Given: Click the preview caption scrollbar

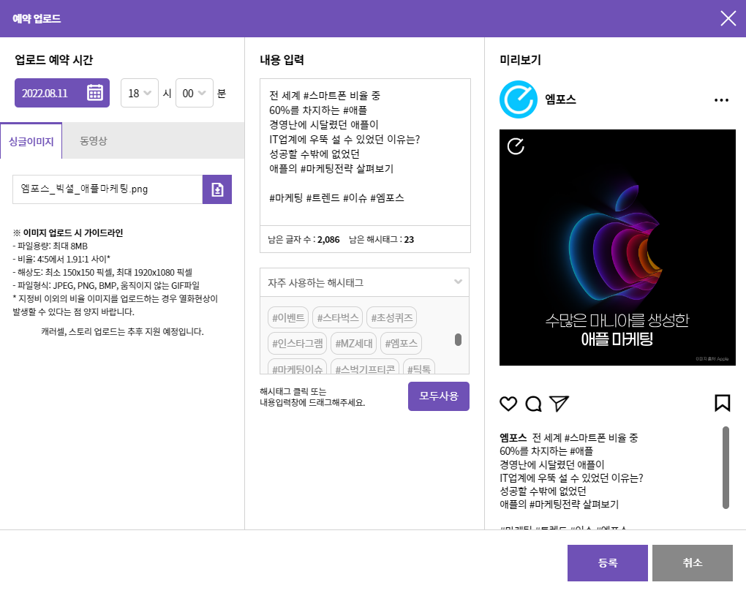Looking at the screenshot, I should 726,467.
